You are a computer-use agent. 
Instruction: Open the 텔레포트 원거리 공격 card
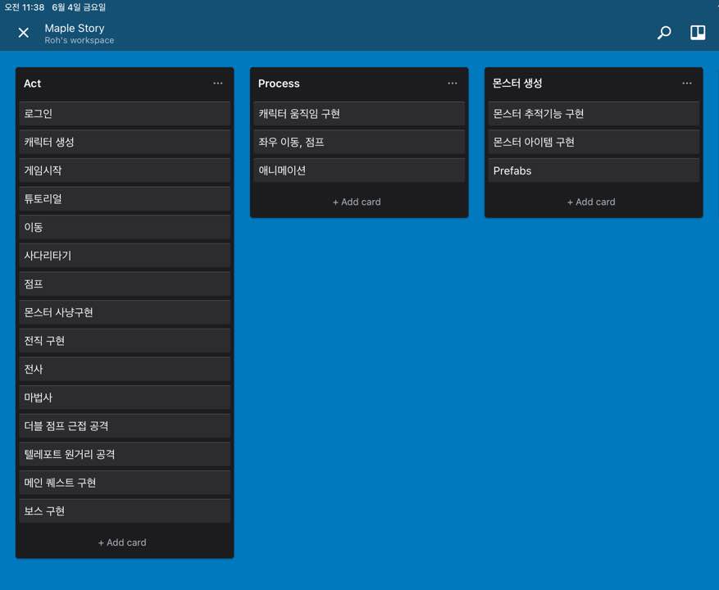click(125, 455)
